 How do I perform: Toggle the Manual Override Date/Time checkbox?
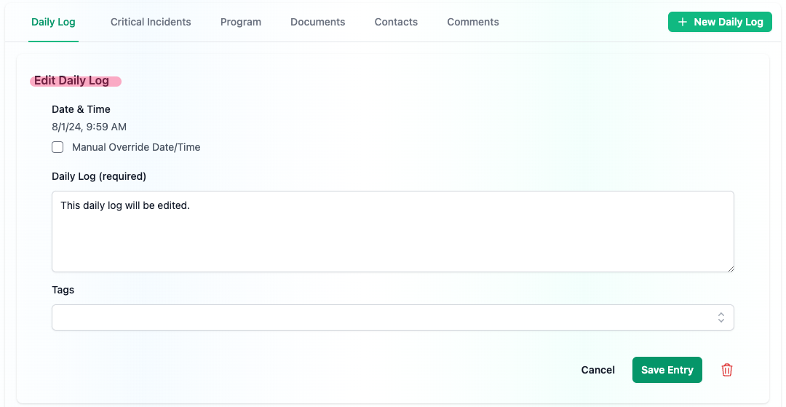coord(57,147)
